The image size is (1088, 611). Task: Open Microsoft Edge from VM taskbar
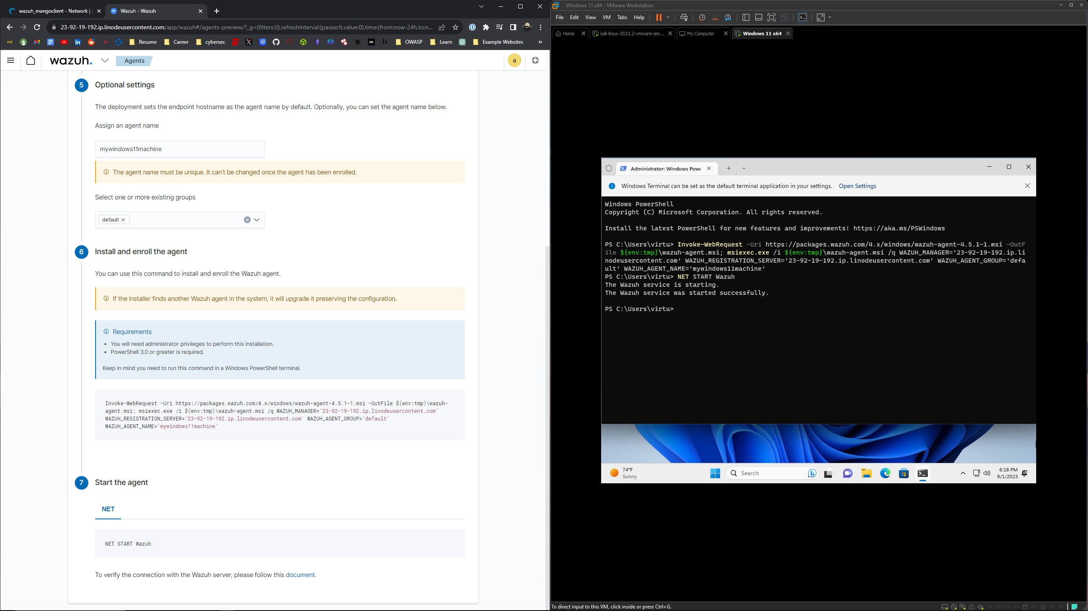[x=885, y=474]
